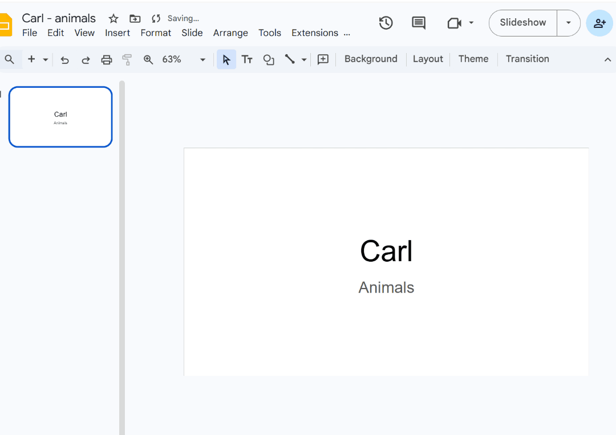The image size is (616, 435).
Task: Click the Move to folder icon
Action: (135, 18)
